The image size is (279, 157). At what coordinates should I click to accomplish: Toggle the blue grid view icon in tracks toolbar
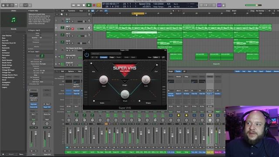tap(92, 11)
